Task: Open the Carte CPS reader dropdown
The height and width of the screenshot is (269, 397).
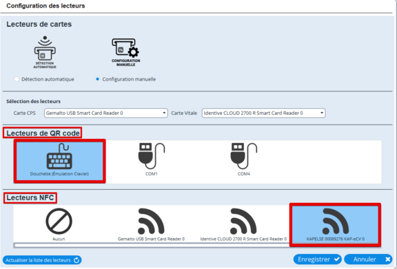Action: pos(106,113)
